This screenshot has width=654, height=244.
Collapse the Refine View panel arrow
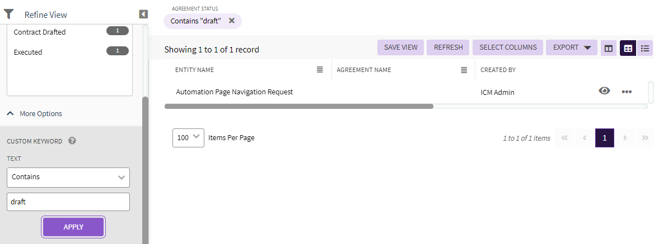pos(143,14)
